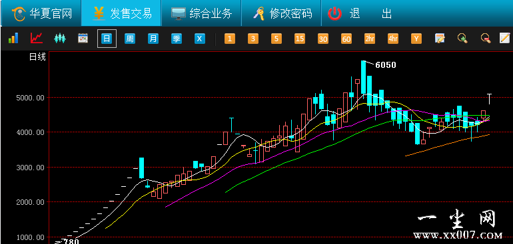Choose the 15 minute interval button
The image size is (513, 244).
click(x=300, y=39)
